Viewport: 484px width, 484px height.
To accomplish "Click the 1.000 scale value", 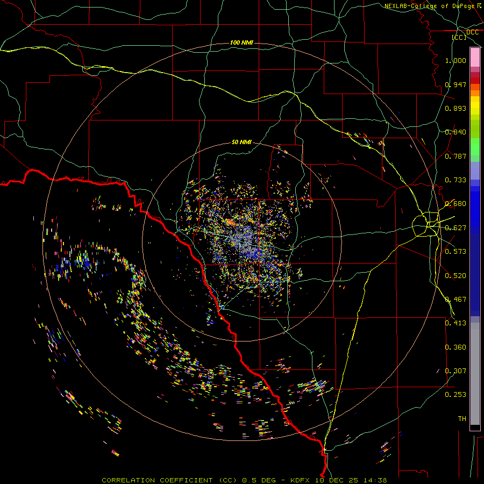I will (455, 60).
